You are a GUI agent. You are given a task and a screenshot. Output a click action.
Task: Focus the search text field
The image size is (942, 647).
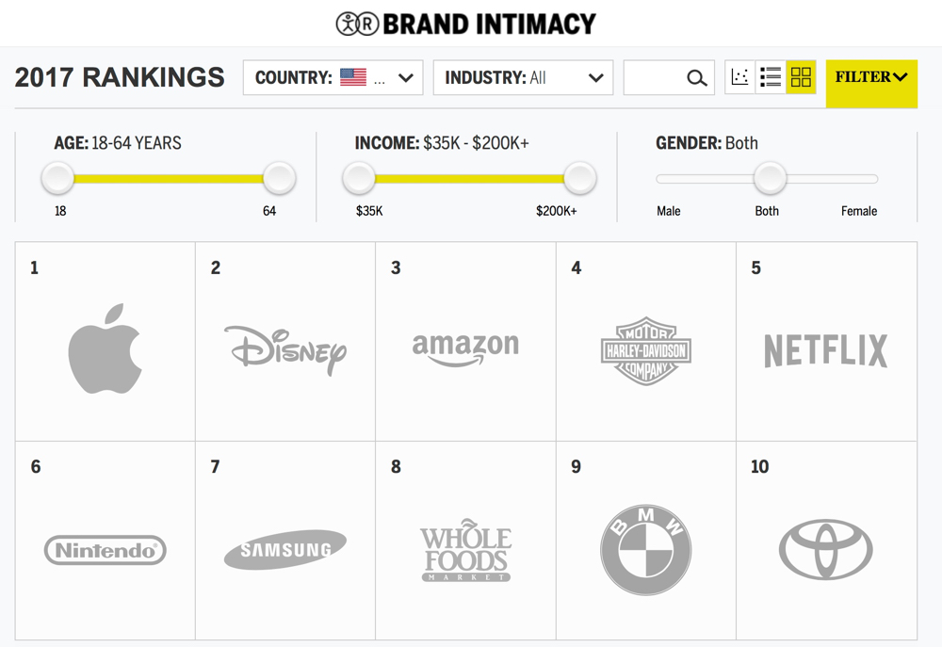(656, 77)
